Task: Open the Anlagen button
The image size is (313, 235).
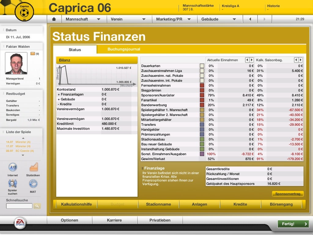Action: click(x=199, y=204)
